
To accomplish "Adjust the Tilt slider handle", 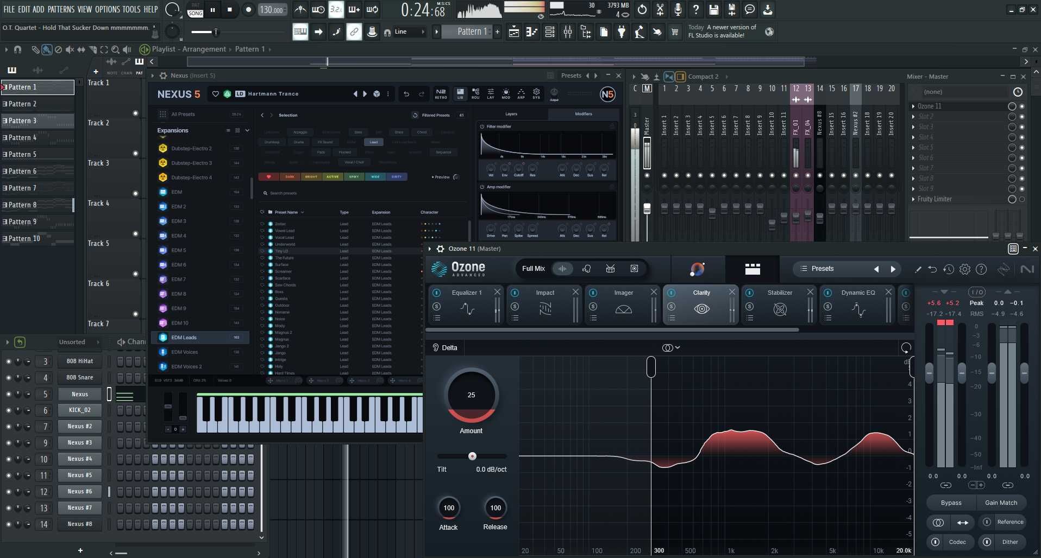I will (x=472, y=456).
